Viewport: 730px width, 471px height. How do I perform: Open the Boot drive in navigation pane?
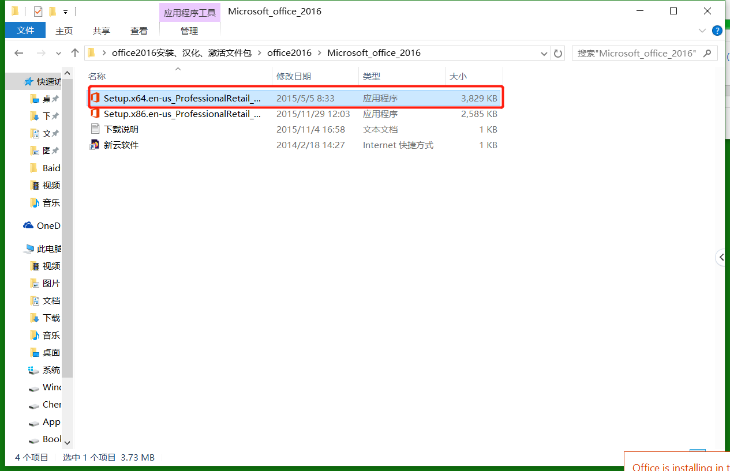[x=45, y=439]
